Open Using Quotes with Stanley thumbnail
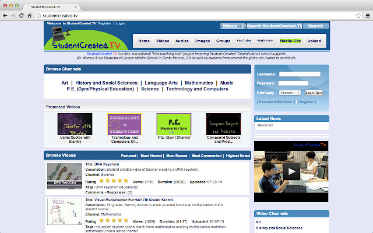The height and width of the screenshot is (233, 373). pos(75,124)
